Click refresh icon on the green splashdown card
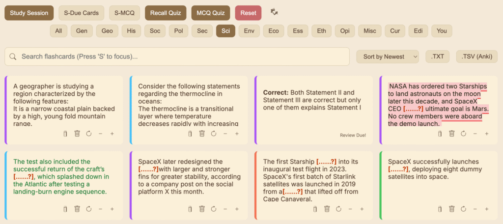 coord(89,209)
